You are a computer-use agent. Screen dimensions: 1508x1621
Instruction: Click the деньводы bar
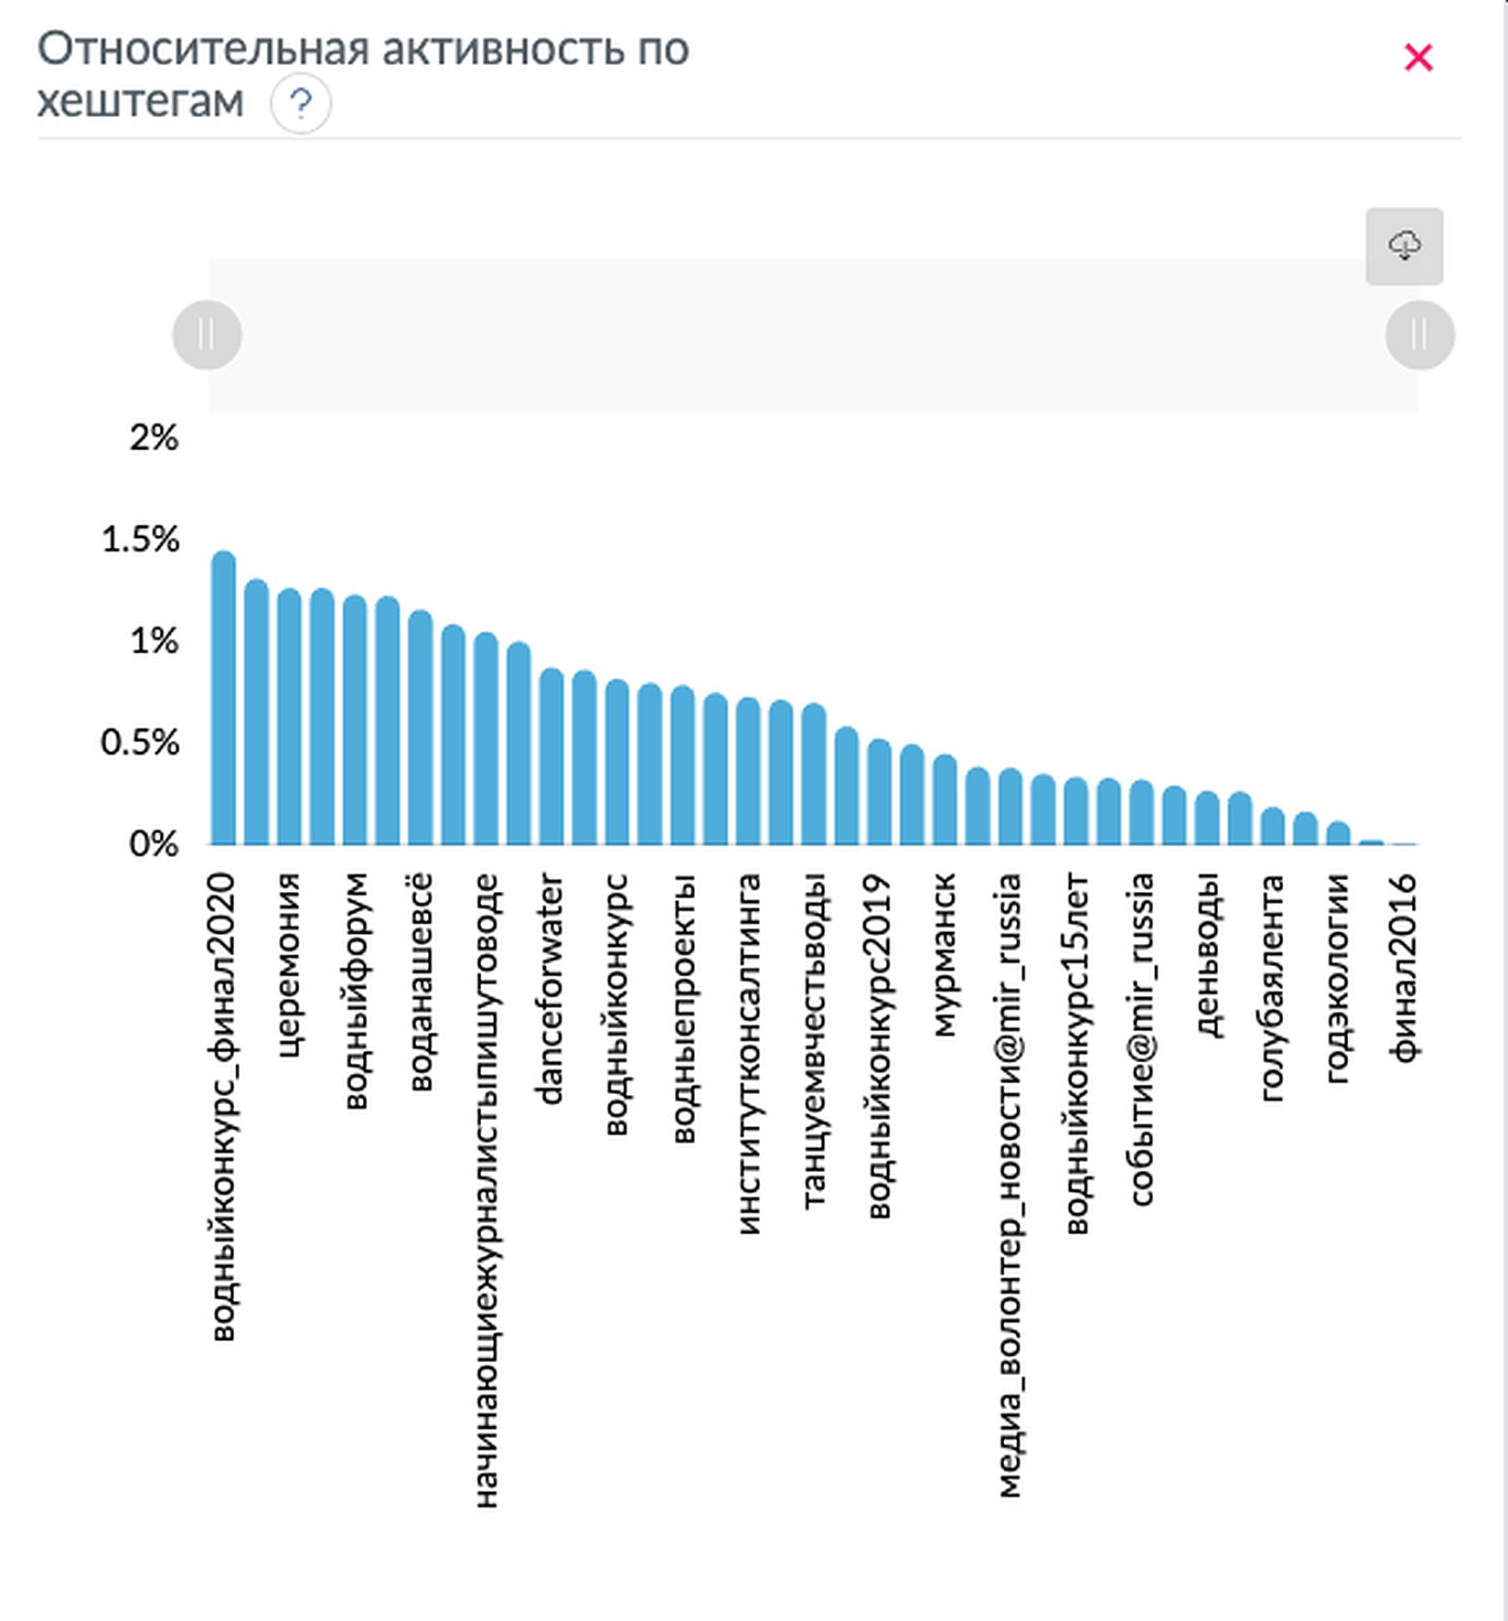(x=1207, y=819)
